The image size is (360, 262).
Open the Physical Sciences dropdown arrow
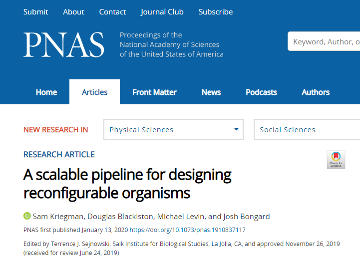click(236, 129)
